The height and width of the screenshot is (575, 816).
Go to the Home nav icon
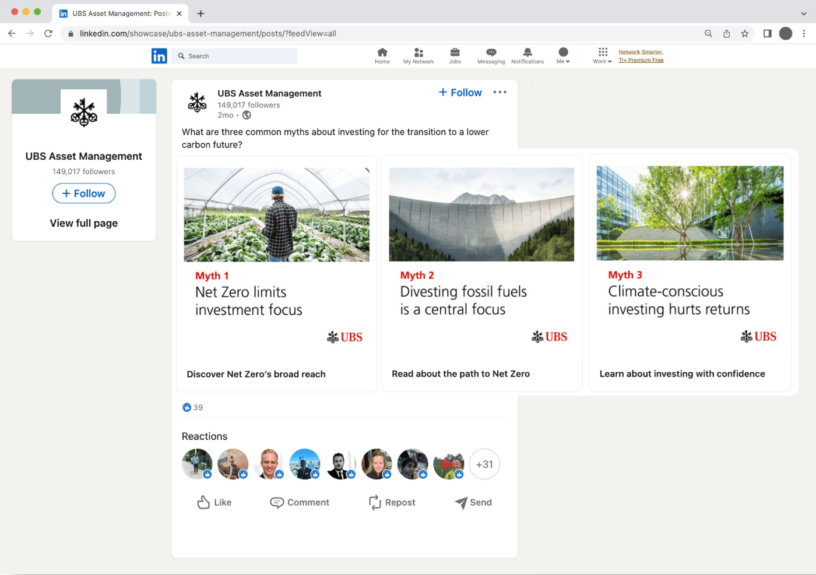382,56
